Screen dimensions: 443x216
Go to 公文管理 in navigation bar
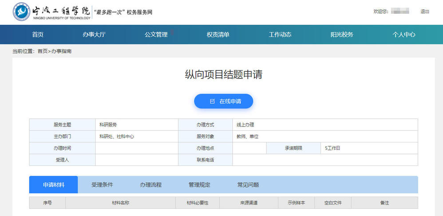(x=156, y=35)
